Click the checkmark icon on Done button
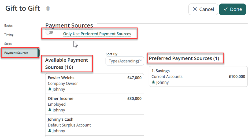 coord(225,9)
